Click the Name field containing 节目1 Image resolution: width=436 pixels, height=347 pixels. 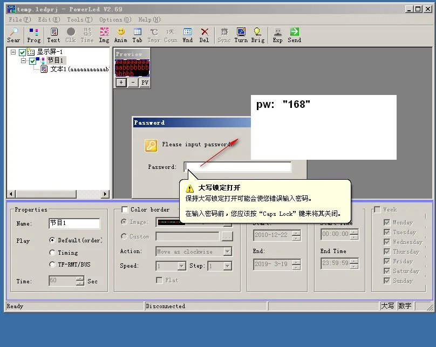click(x=74, y=223)
